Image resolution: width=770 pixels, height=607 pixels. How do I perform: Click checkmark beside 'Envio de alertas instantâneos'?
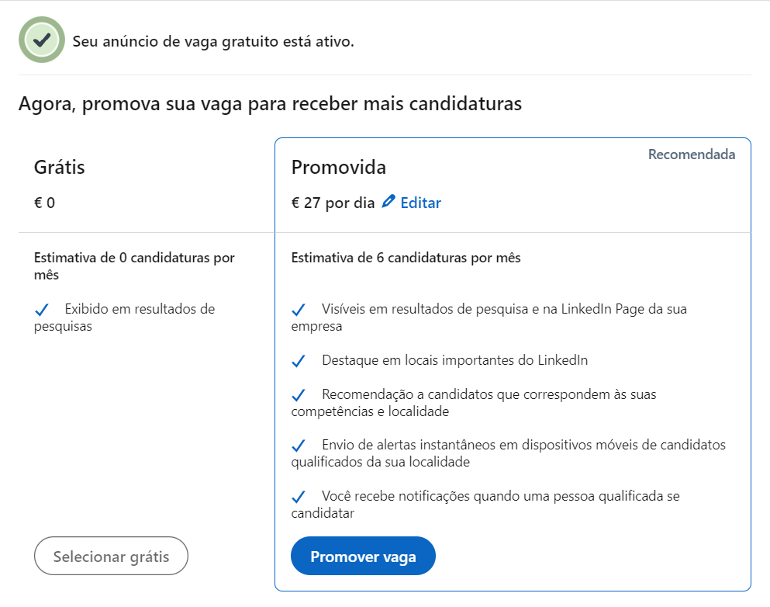click(299, 445)
